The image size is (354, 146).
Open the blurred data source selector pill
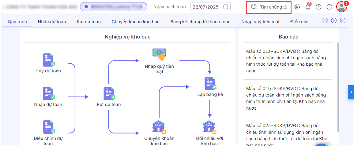114,7
